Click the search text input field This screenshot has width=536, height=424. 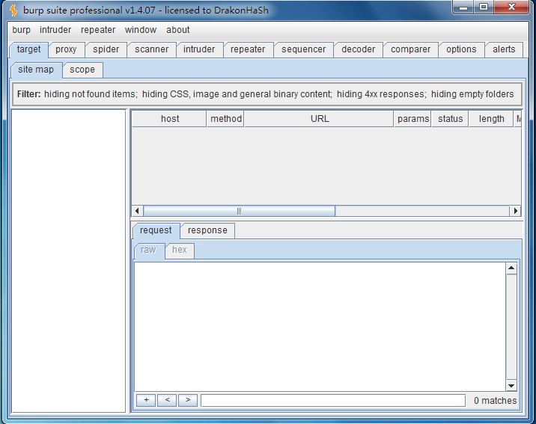332,400
